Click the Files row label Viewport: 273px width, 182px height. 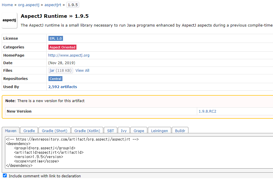point(8,70)
